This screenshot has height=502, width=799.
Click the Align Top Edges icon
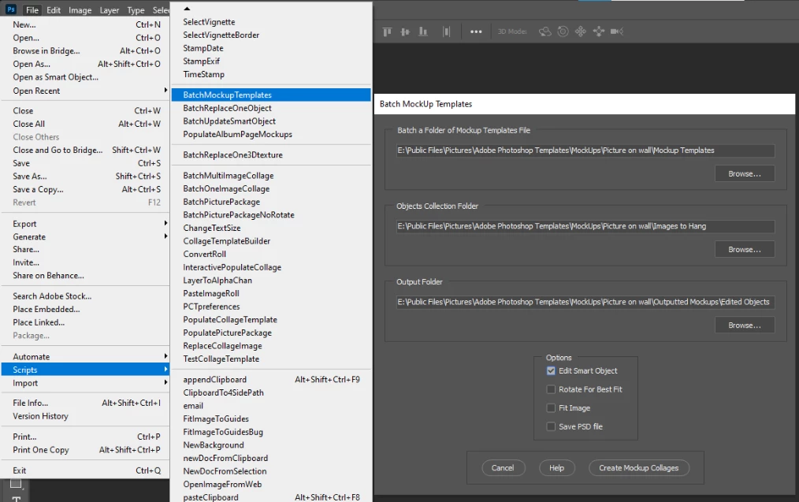coord(387,32)
